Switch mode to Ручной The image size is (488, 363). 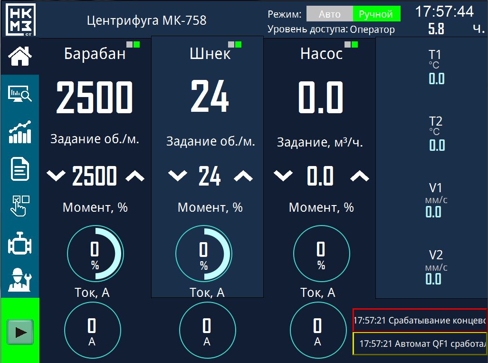[376, 14]
